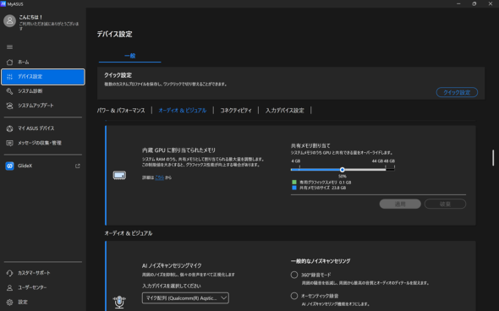Viewport: 499px width, 311px height.
Task: Click the メッセージの収集・管理 icon
Action: click(9, 143)
